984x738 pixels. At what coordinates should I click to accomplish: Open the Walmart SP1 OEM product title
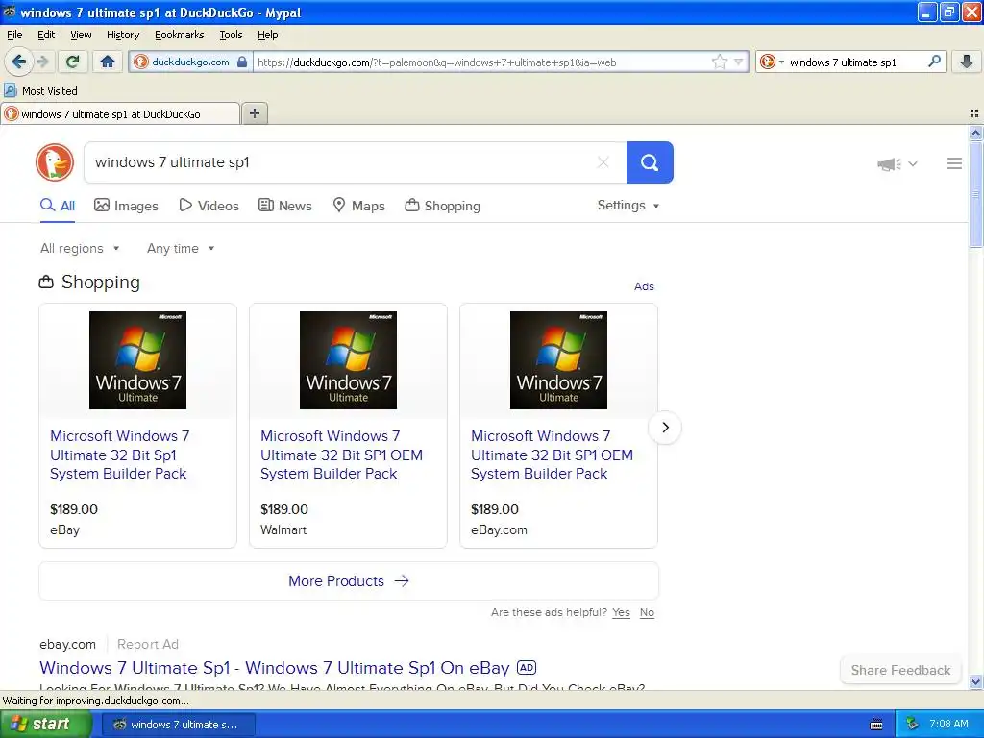point(341,455)
